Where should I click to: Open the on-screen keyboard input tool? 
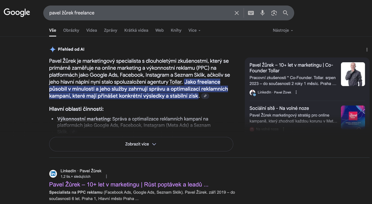[251, 13]
